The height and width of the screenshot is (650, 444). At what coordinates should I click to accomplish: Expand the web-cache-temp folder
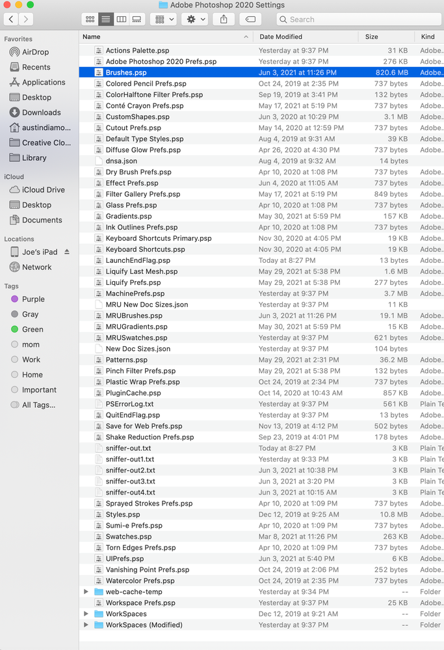(86, 592)
